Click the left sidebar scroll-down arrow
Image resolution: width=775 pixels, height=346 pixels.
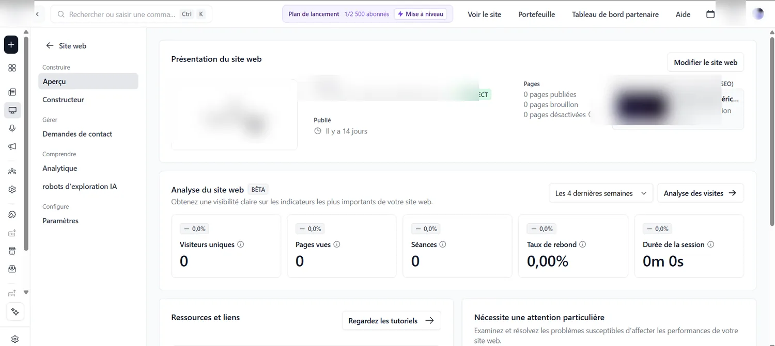pos(26,292)
